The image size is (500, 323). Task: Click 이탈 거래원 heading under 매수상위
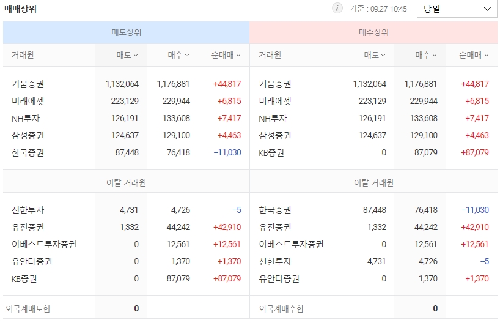pyautogui.click(x=373, y=182)
